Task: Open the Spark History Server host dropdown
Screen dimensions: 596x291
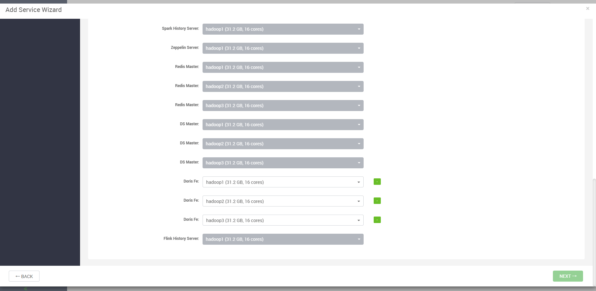Action: pyautogui.click(x=283, y=29)
